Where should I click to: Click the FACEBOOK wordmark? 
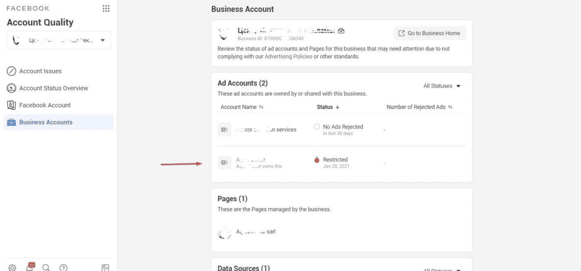(x=28, y=9)
